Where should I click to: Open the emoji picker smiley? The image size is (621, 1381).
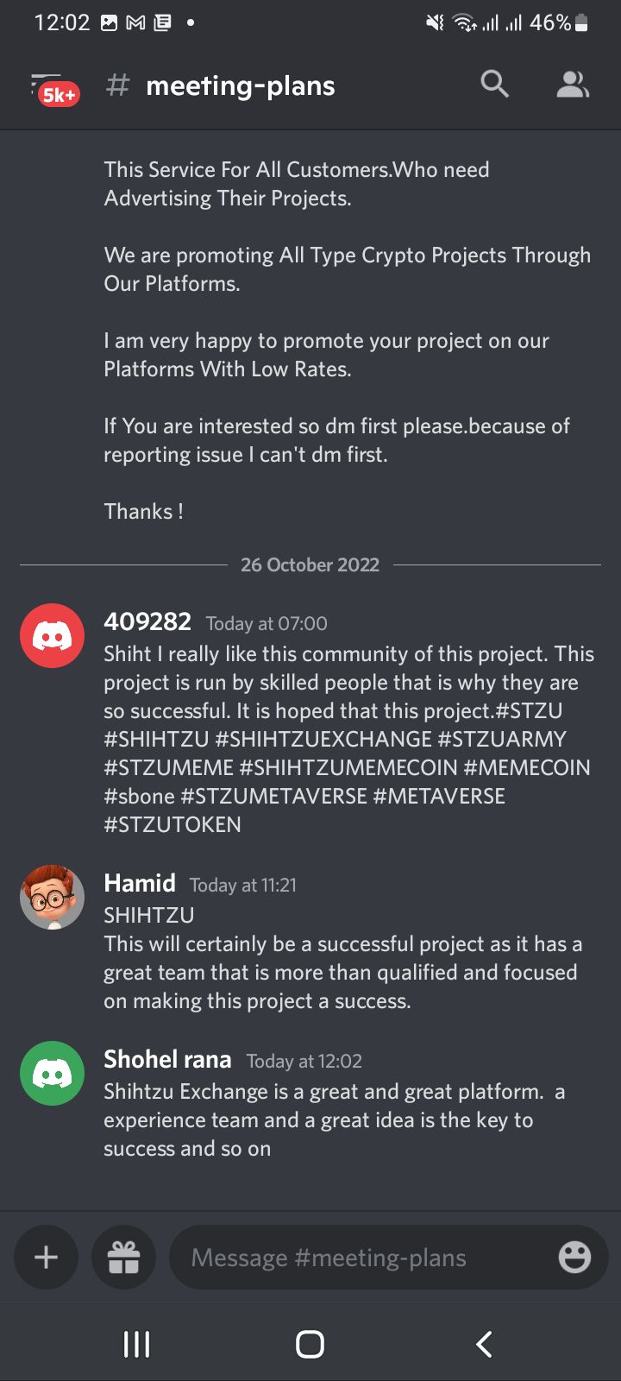click(574, 1257)
